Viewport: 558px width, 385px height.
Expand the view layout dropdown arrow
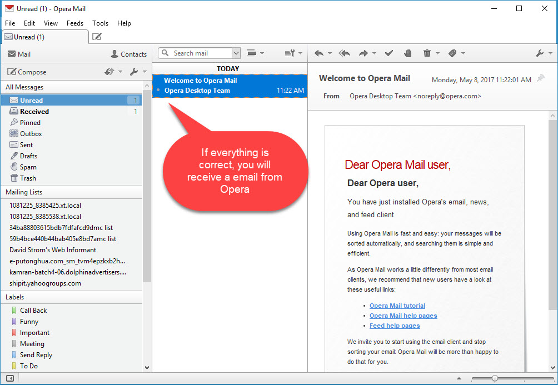pyautogui.click(x=262, y=53)
